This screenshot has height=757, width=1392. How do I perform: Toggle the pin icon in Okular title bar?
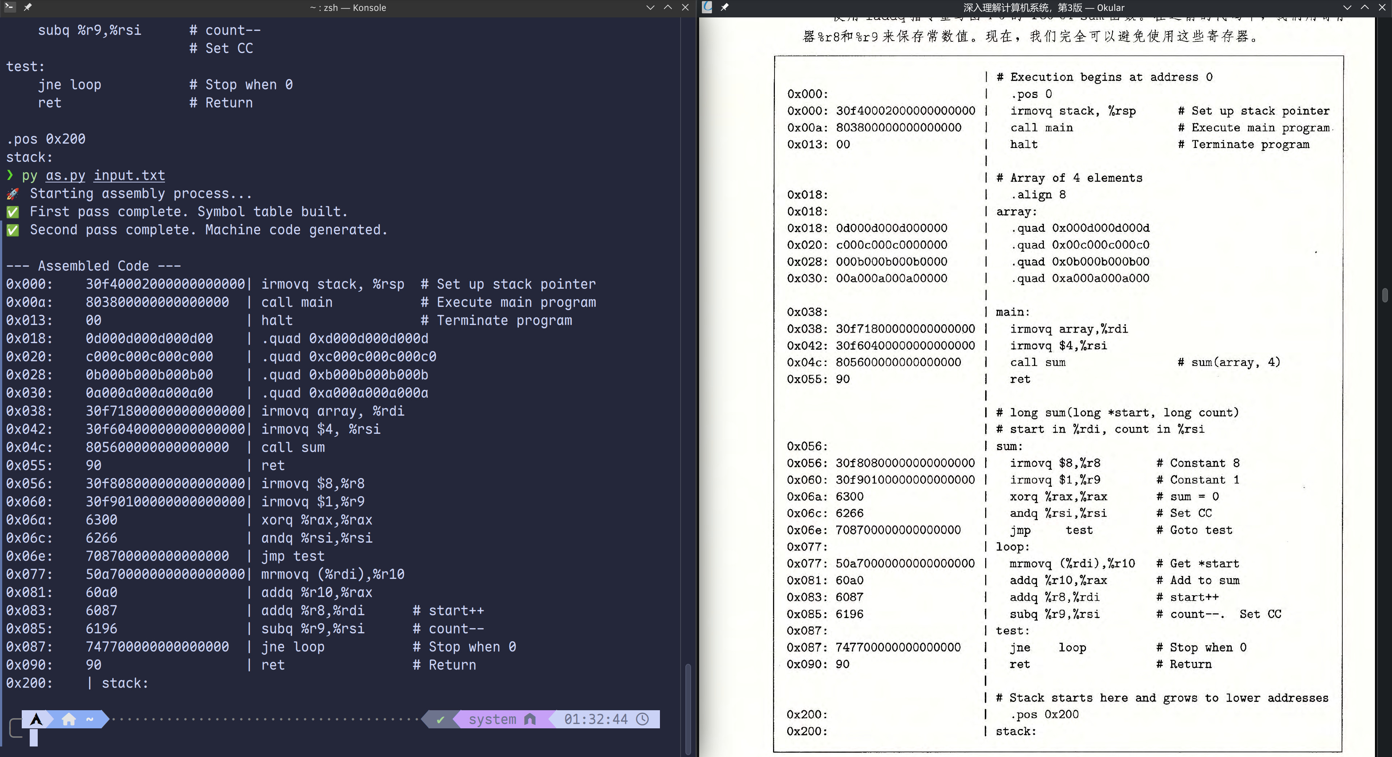[724, 7]
